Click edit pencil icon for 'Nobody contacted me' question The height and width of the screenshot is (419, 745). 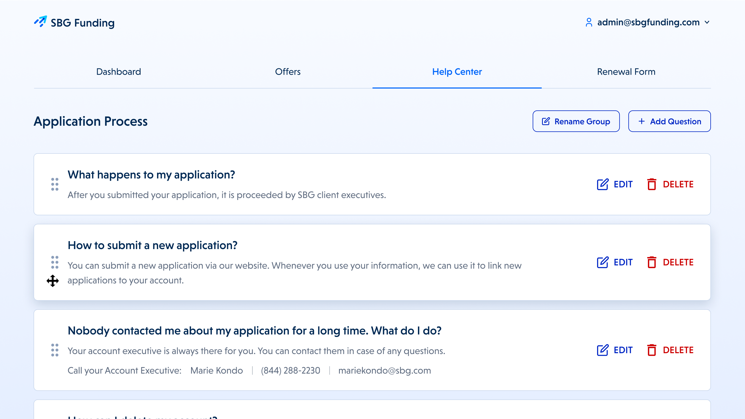coord(603,350)
